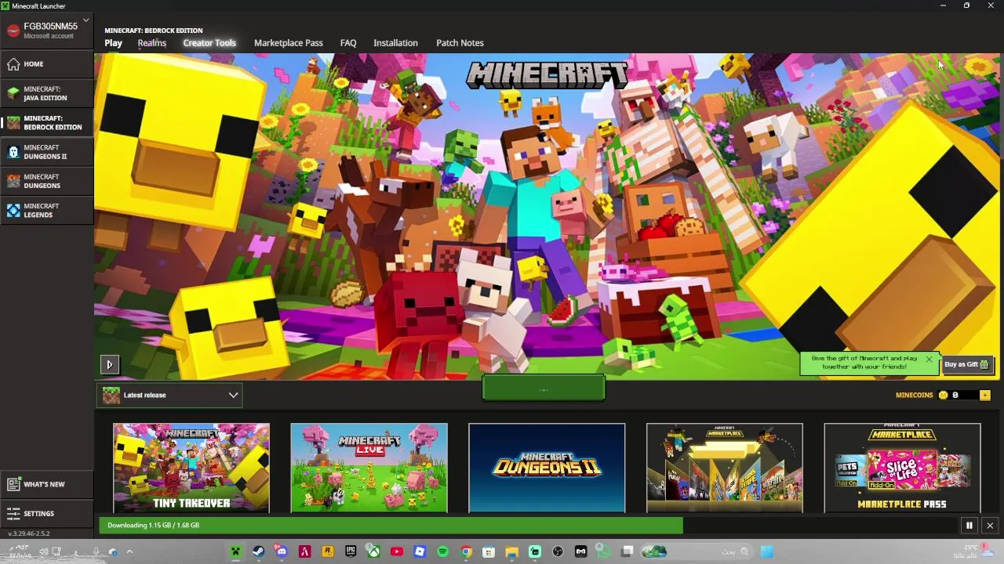The width and height of the screenshot is (1004, 564).
Task: Add Minecoins with the yellow plus button
Action: (x=984, y=395)
